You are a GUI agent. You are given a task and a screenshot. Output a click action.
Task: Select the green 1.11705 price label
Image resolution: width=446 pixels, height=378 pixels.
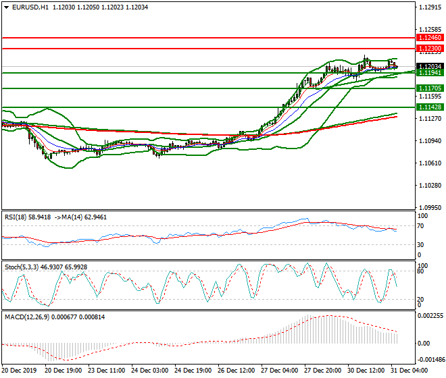click(x=430, y=88)
